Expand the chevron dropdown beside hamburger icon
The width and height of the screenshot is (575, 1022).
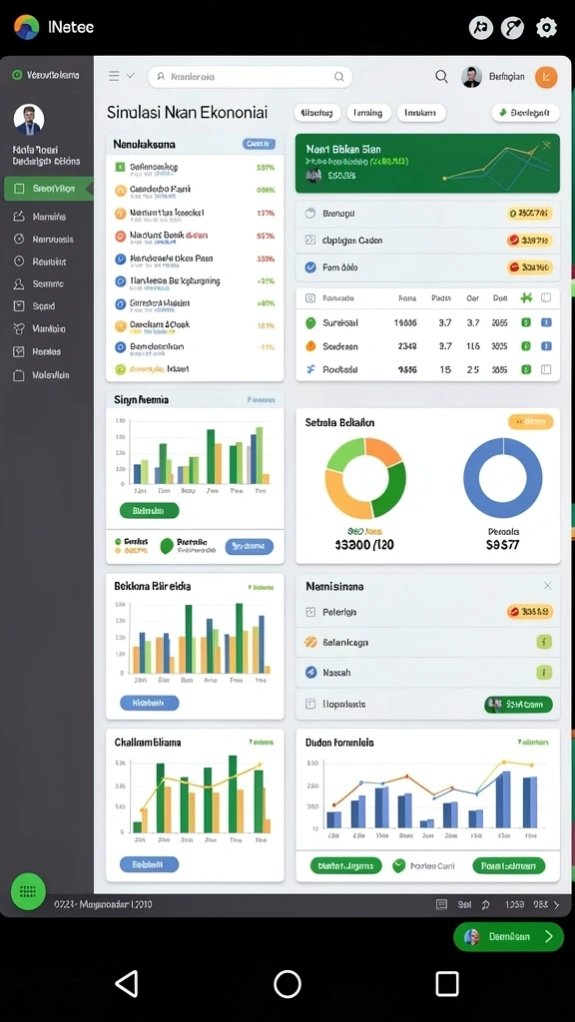tap(131, 76)
